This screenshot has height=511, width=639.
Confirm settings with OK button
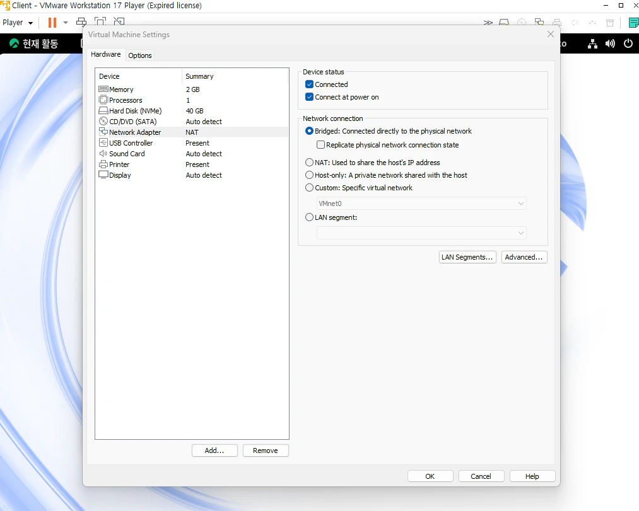[x=430, y=476]
